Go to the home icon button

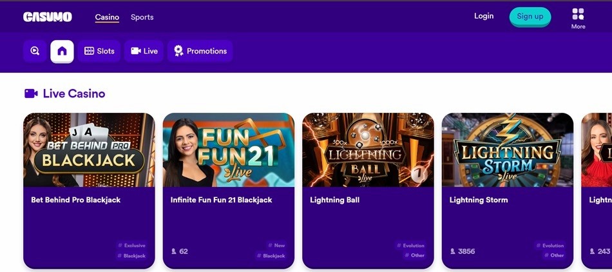click(62, 51)
